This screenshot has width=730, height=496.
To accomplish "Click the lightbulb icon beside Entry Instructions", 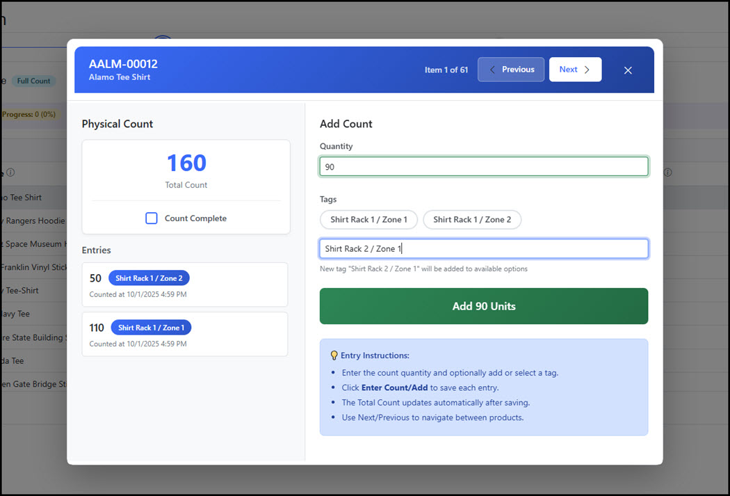I will tap(334, 355).
